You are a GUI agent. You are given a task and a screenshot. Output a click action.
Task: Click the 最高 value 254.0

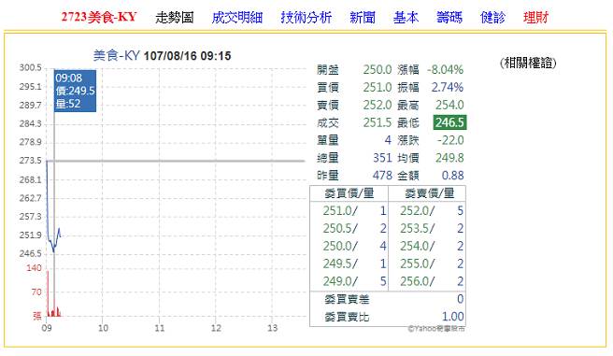pos(449,105)
